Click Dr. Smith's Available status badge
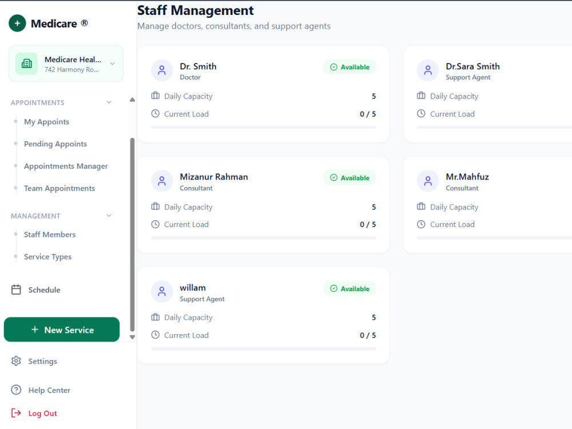This screenshot has width=572, height=429. click(x=349, y=67)
